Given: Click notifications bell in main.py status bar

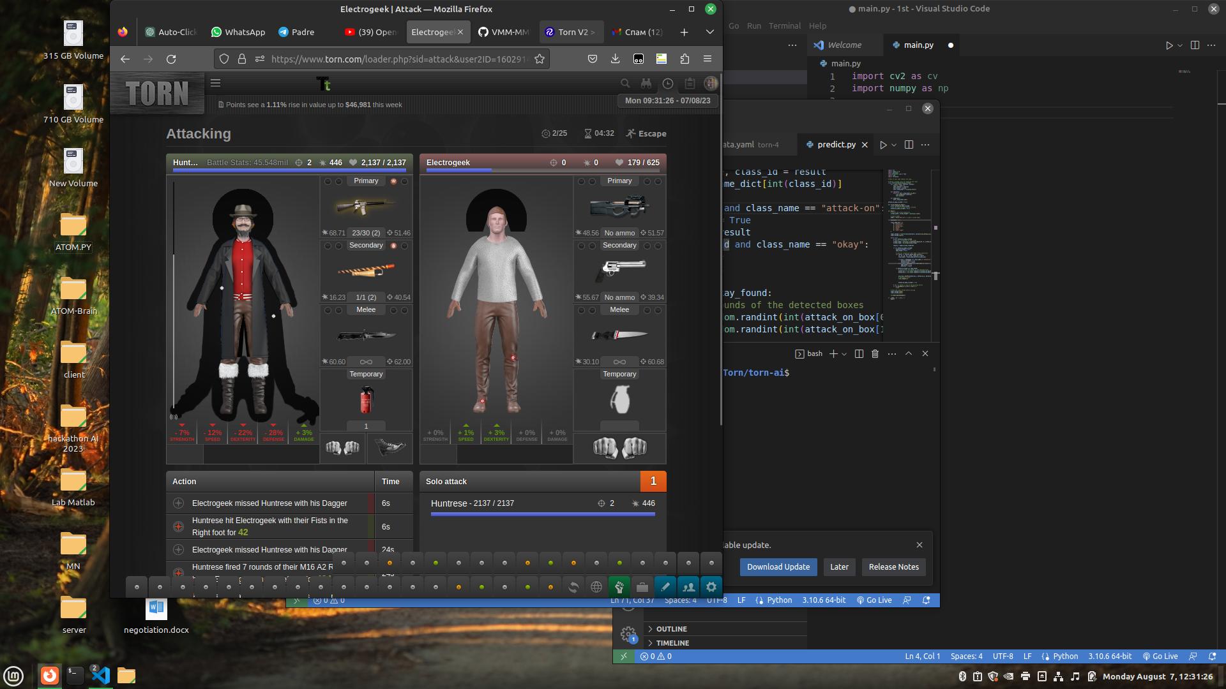Looking at the screenshot, I should point(1213,656).
